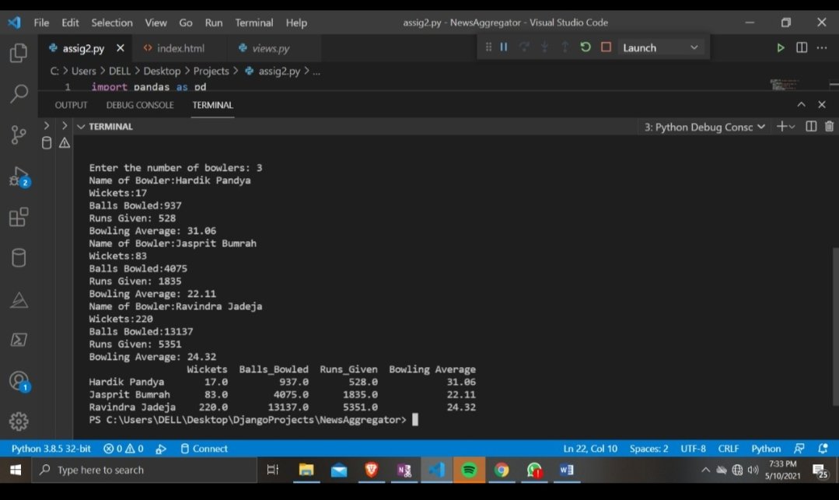Change the Python language mode
This screenshot has width=839, height=500.
tap(766, 449)
